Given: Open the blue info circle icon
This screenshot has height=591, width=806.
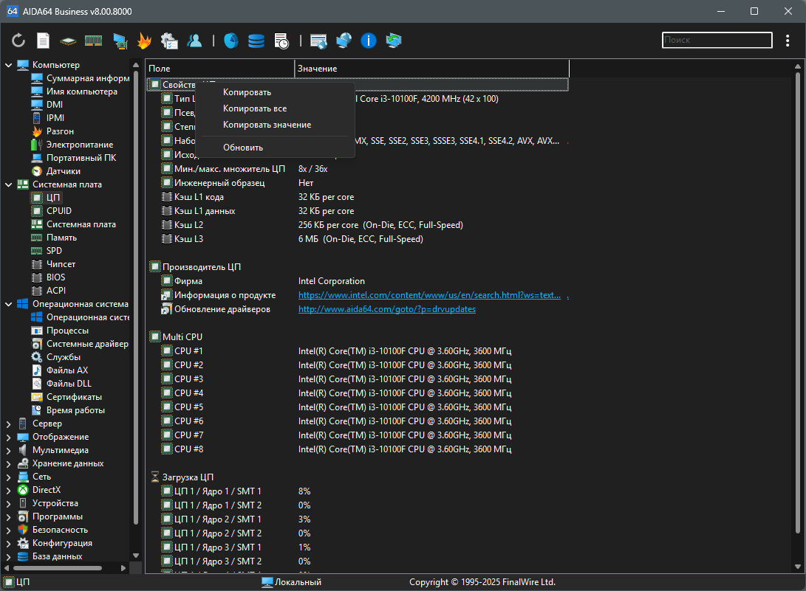Looking at the screenshot, I should (369, 41).
